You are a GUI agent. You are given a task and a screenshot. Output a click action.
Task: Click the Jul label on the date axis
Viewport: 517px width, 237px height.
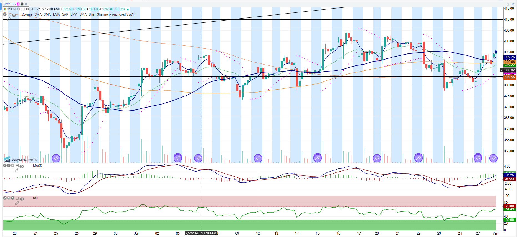(x=136, y=233)
